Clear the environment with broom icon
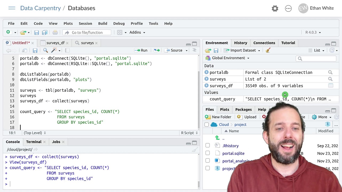Image resolution: width=342 pixels, height=192 pixels. tap(268, 50)
